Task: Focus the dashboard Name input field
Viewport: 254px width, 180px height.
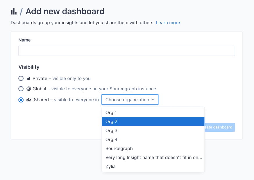Action: click(x=127, y=51)
